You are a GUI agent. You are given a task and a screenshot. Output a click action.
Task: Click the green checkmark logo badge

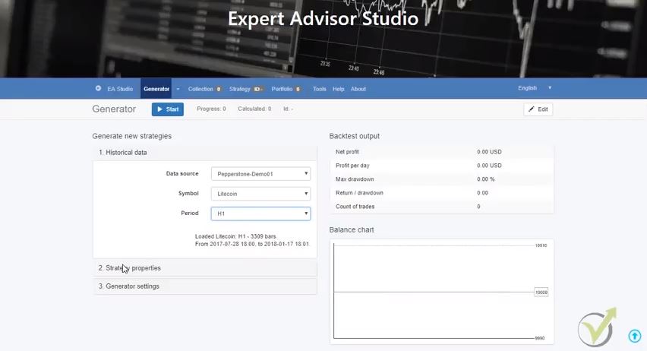click(596, 327)
